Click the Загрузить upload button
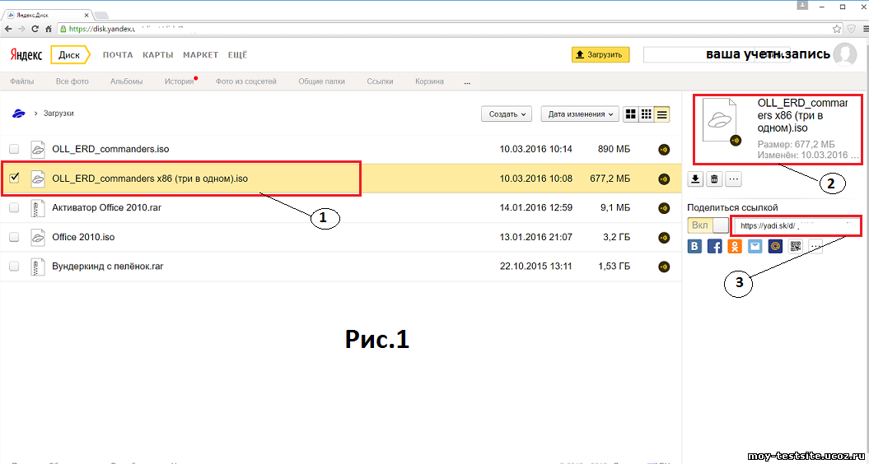This screenshot has height=464, width=869. coord(600,55)
